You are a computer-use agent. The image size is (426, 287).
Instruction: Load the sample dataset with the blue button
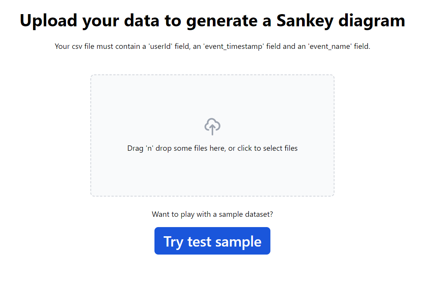[x=212, y=241]
